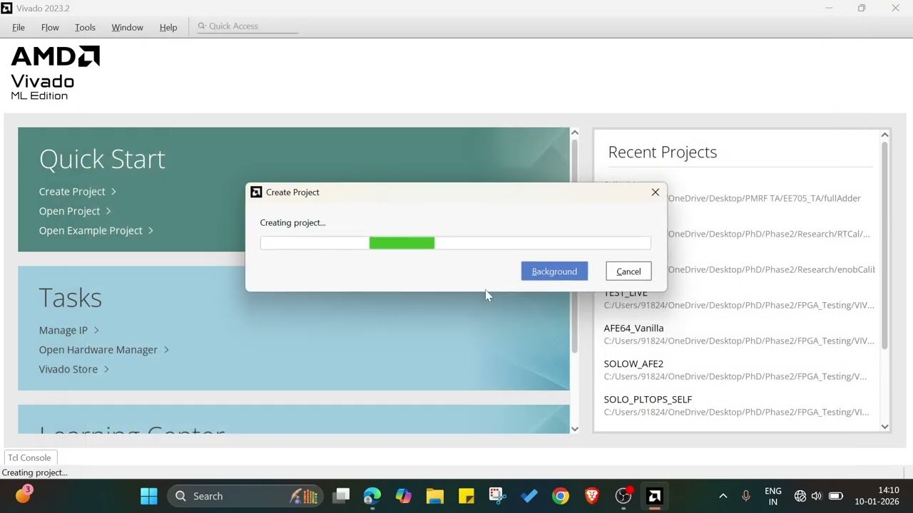Click the microphone icon in system tray
This screenshot has height=513, width=913.
pyautogui.click(x=746, y=496)
